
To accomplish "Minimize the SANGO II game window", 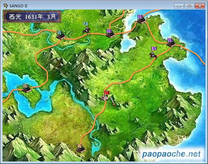I will coord(179,5).
